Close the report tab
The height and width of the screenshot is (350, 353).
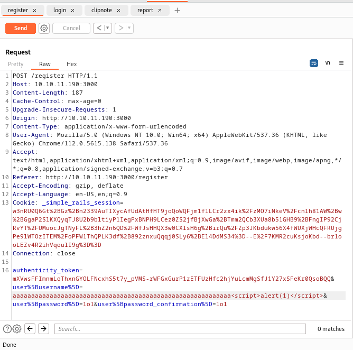(x=163, y=10)
